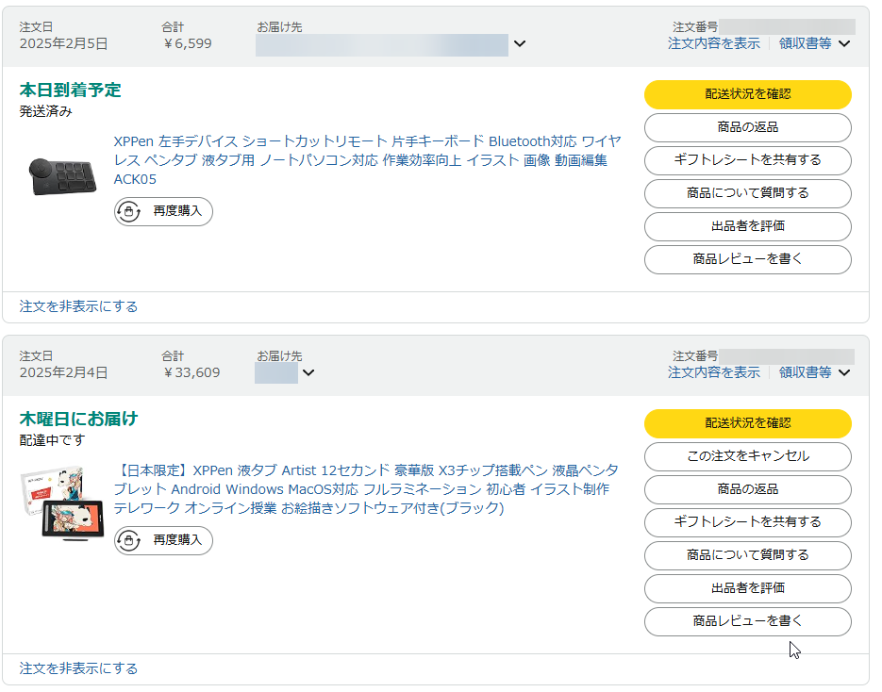
Task: Hide the ¥6,599 order with 注文を非表示にする
Action: tap(78, 306)
